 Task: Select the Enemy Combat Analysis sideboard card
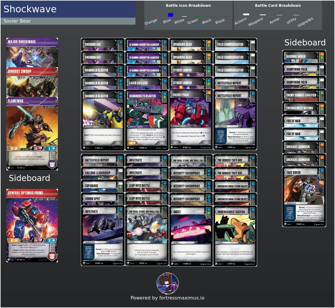pos(304,95)
